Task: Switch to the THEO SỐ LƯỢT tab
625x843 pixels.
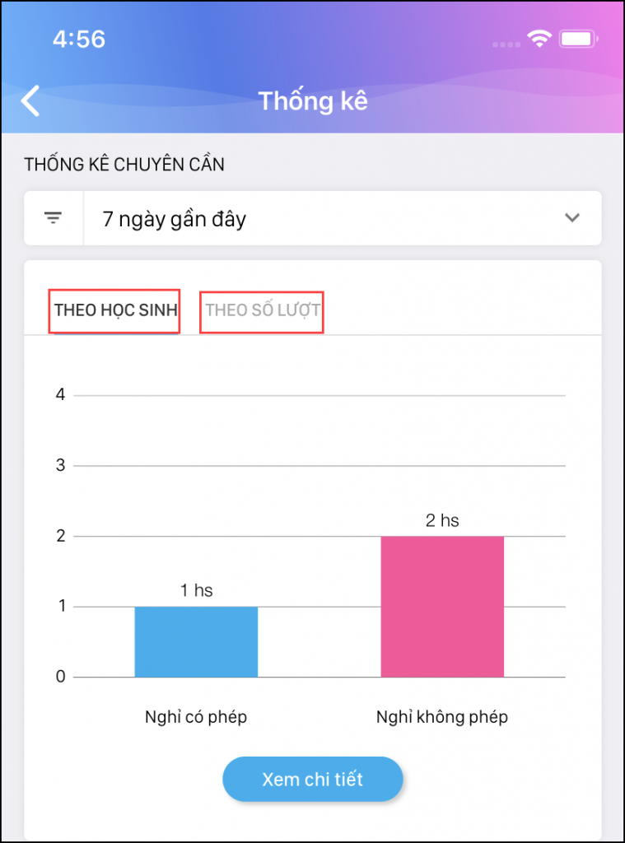Action: coord(262,311)
